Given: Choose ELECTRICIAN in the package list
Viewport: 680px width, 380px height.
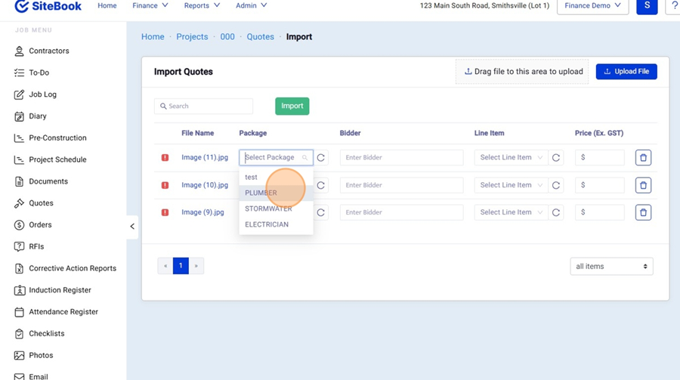Looking at the screenshot, I should coord(267,224).
